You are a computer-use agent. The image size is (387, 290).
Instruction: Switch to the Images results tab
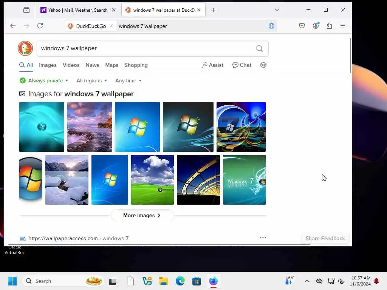tap(48, 65)
